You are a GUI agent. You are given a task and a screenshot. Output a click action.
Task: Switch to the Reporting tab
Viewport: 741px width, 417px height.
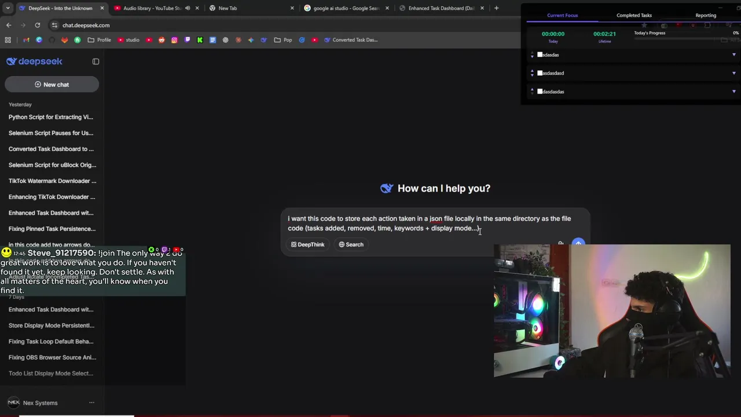705,15
